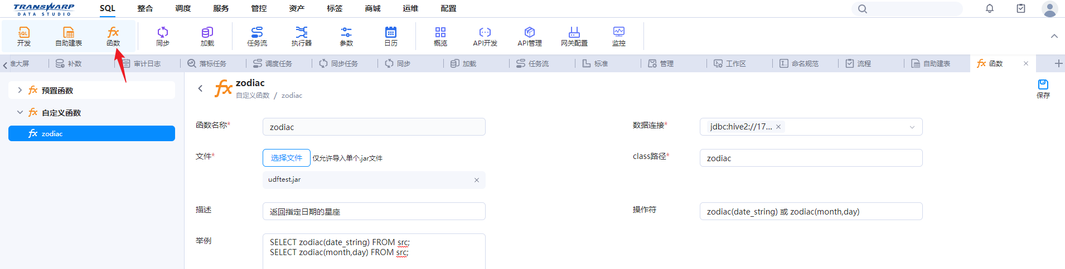Viewport: 1065px width, 269px height.
Task: Collapse the 自定义函数 tree node
Action: (20, 112)
